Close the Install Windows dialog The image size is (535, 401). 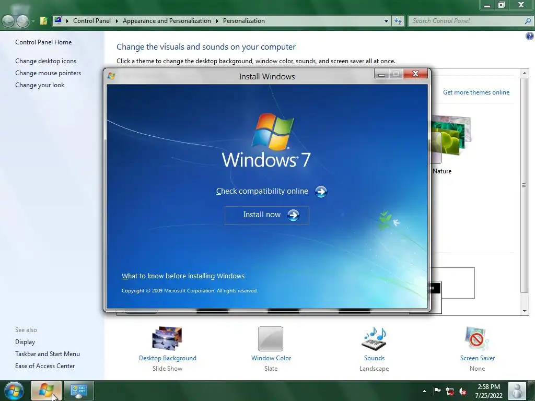[415, 74]
